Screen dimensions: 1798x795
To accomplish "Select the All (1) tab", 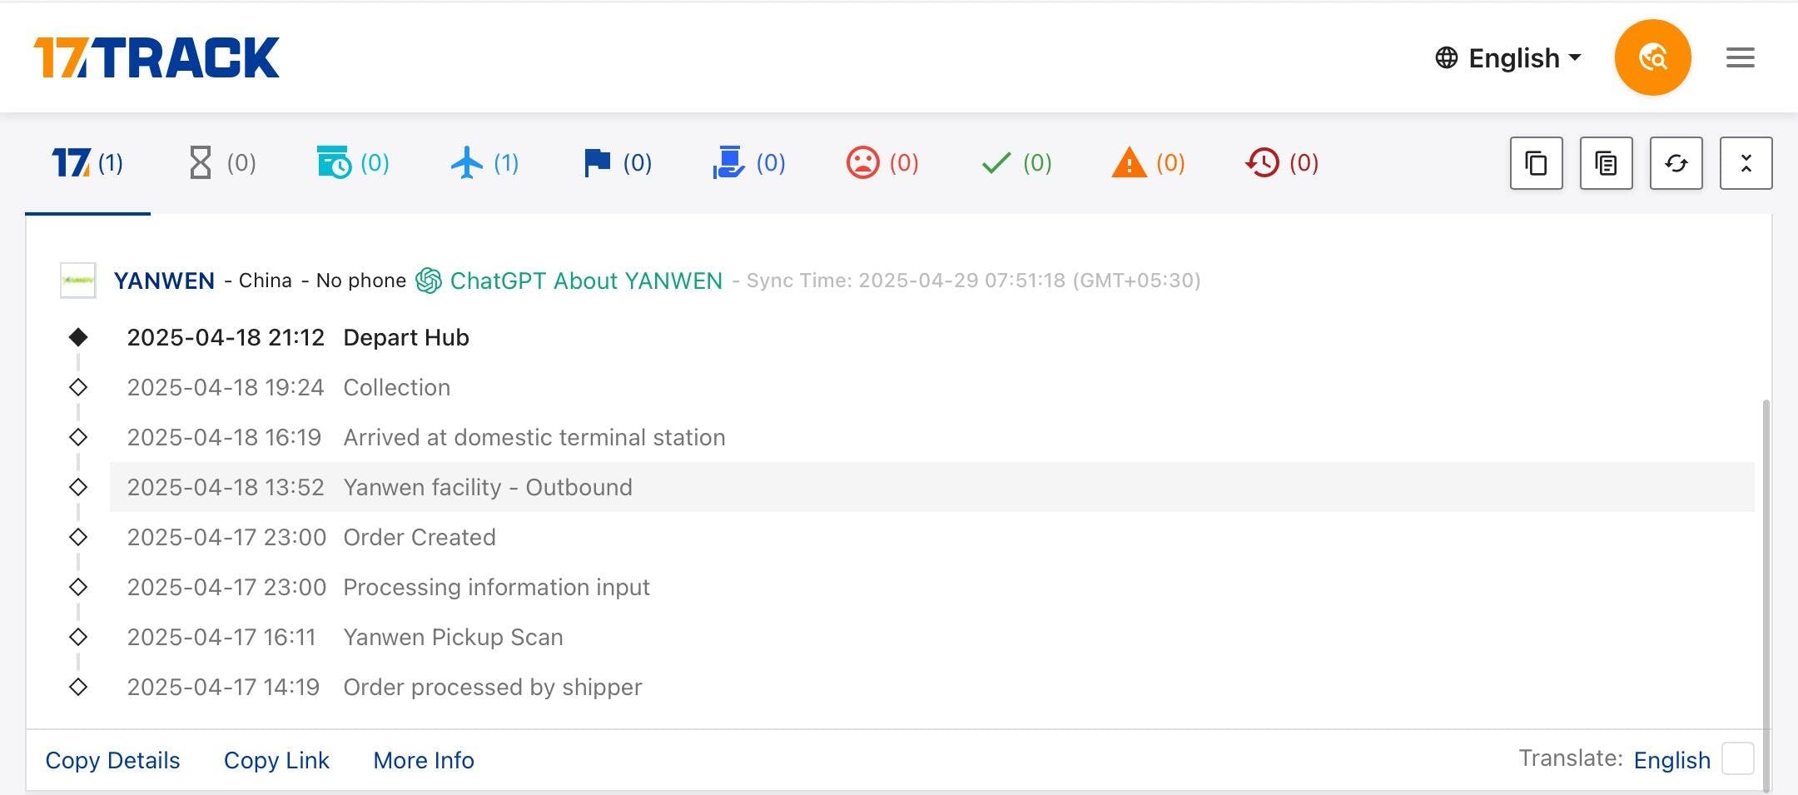I will coord(87,162).
